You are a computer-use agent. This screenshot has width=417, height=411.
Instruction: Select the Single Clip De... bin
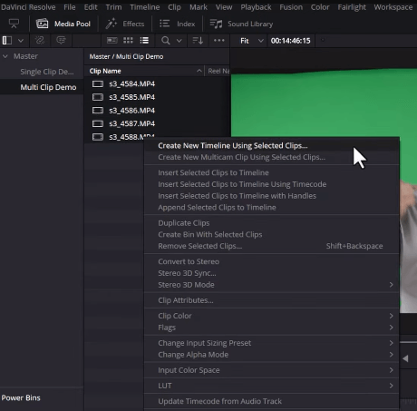[47, 72]
